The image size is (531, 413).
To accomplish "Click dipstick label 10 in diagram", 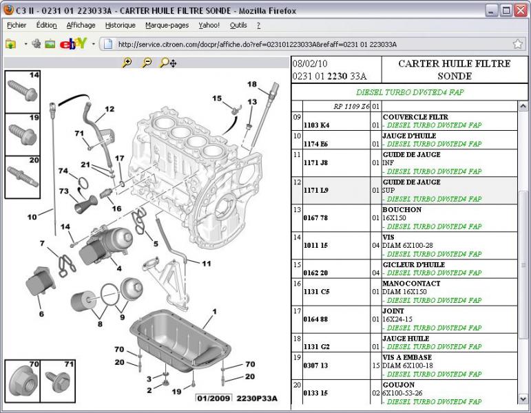I will click(x=32, y=217).
